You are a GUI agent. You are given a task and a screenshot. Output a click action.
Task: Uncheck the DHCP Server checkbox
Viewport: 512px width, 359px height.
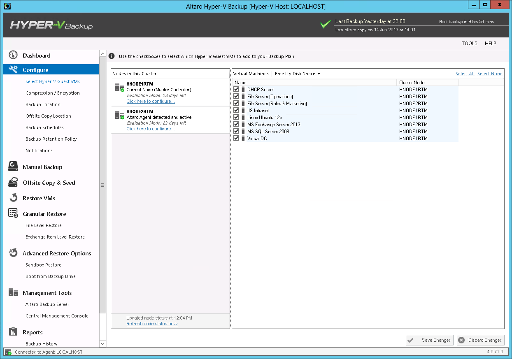click(236, 89)
